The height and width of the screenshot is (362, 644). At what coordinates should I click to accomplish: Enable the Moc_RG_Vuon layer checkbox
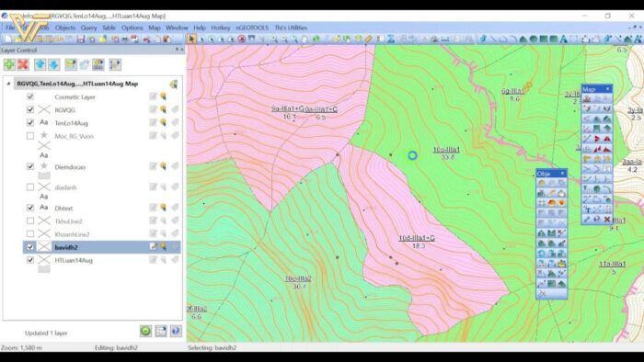[x=30, y=136]
